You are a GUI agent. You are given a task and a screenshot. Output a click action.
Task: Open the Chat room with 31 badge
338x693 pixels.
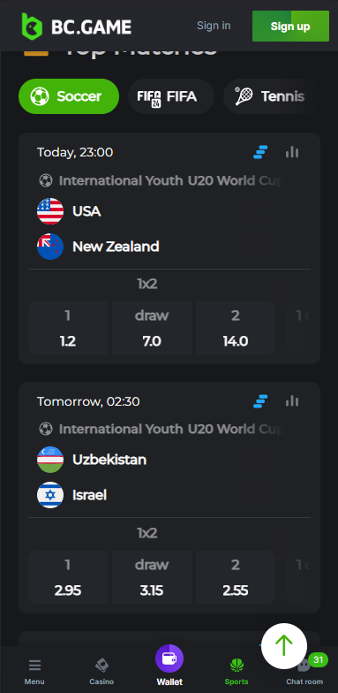coord(304,672)
